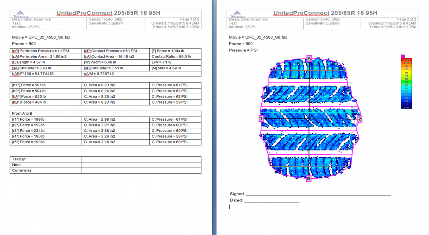The image size is (429, 235).
Task: Click '[hA*] Force = 520 lb' cell
Action: click(46, 96)
